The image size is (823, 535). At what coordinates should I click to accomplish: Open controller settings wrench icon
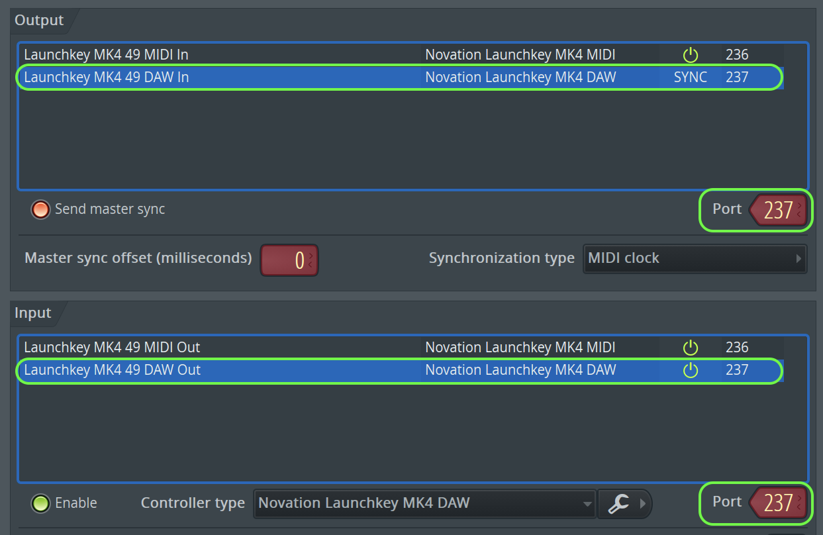point(618,504)
